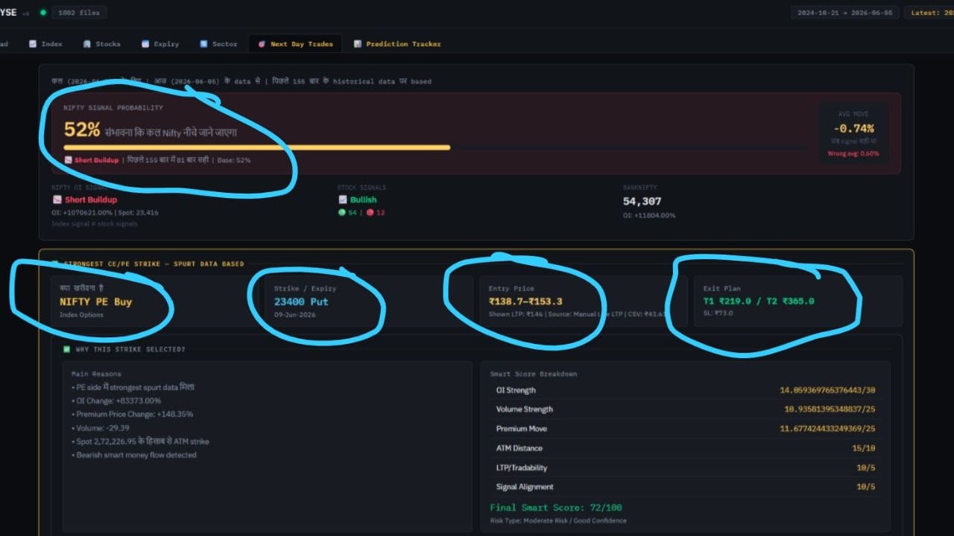This screenshot has height=536, width=954.
Task: Click the green check icon beside Why This Strike Selected
Action: pos(67,349)
